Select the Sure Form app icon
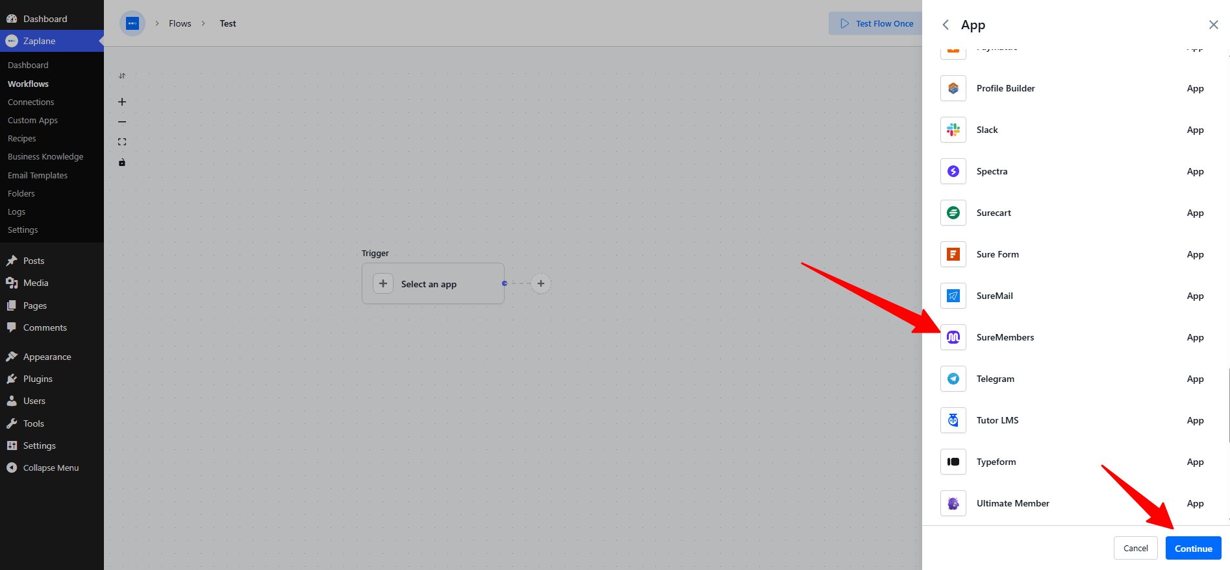 [953, 254]
